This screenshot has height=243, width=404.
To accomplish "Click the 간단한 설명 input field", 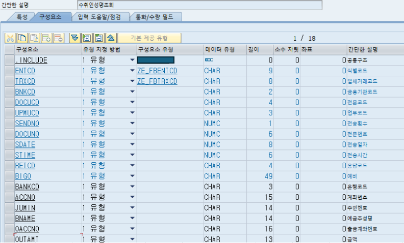I will [x=199, y=5].
